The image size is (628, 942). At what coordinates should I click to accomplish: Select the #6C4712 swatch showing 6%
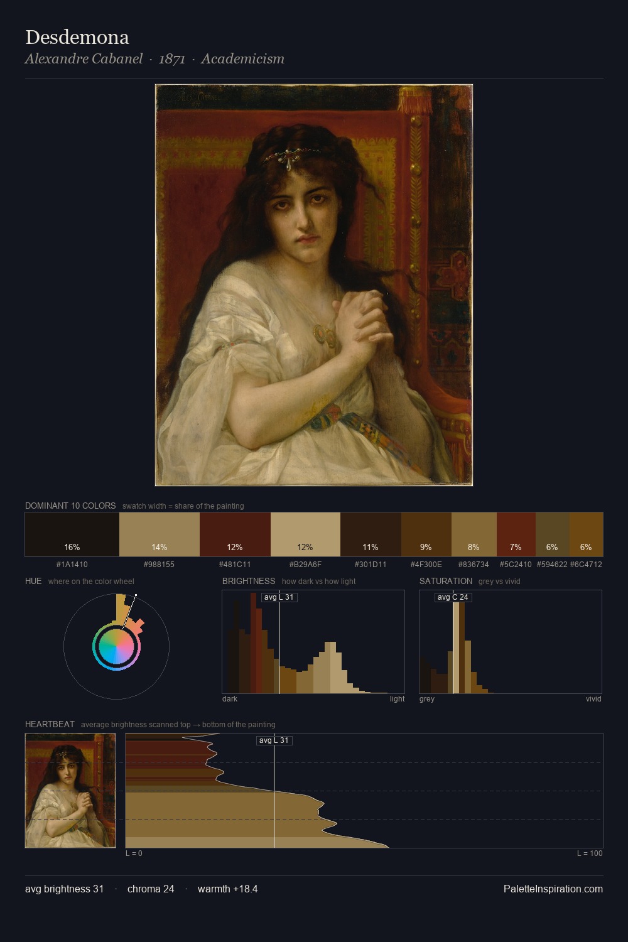click(x=586, y=534)
